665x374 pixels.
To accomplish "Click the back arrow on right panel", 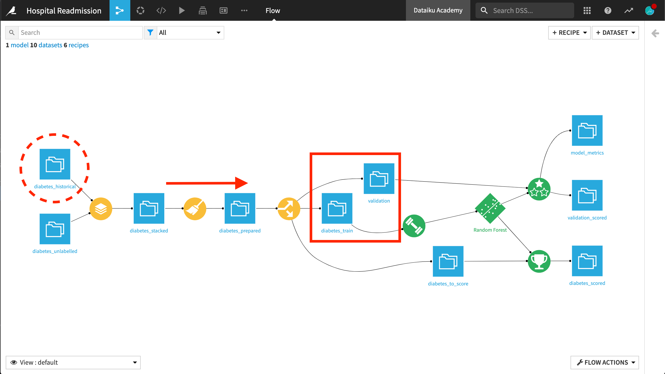I will (655, 33).
